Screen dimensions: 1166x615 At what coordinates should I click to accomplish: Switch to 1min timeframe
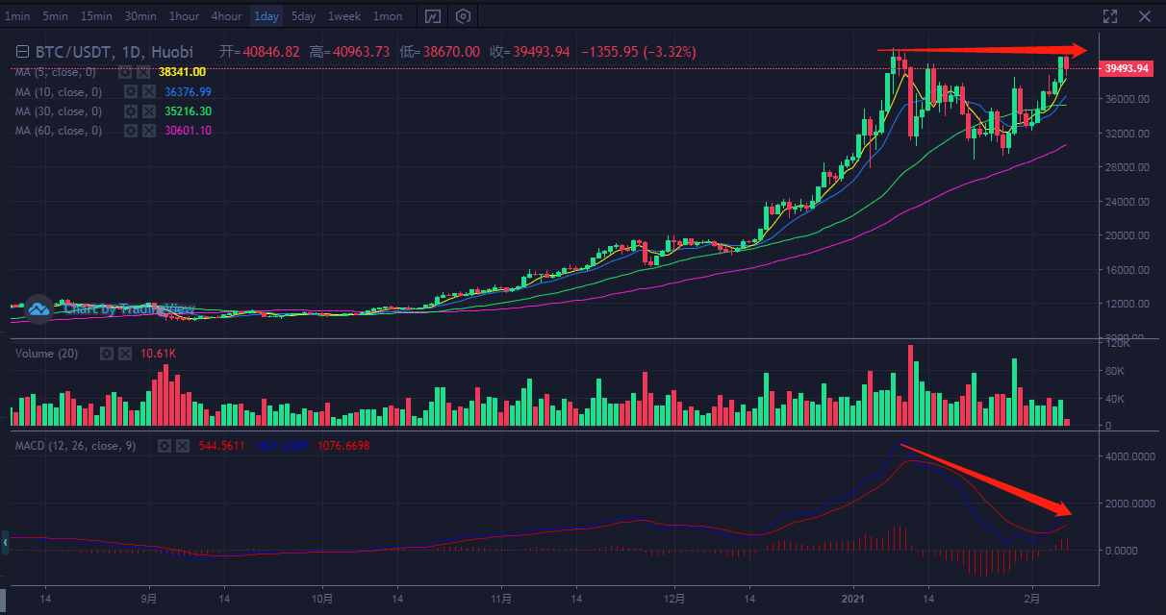(x=17, y=16)
